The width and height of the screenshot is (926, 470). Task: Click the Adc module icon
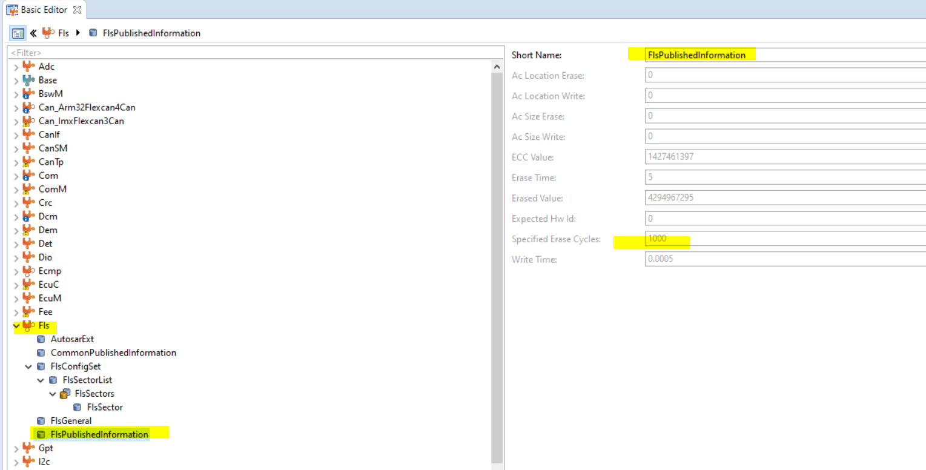point(28,66)
